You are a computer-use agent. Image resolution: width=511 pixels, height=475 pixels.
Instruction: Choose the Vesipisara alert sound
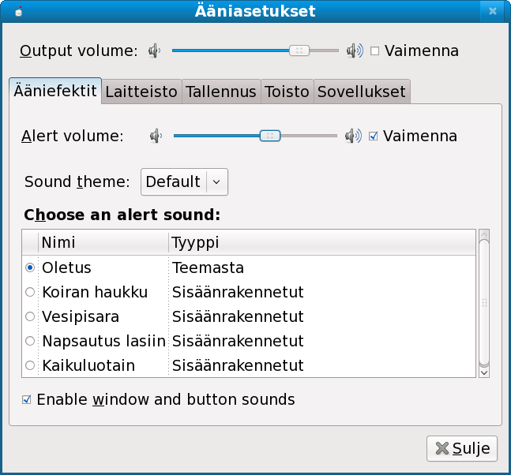[x=30, y=316]
